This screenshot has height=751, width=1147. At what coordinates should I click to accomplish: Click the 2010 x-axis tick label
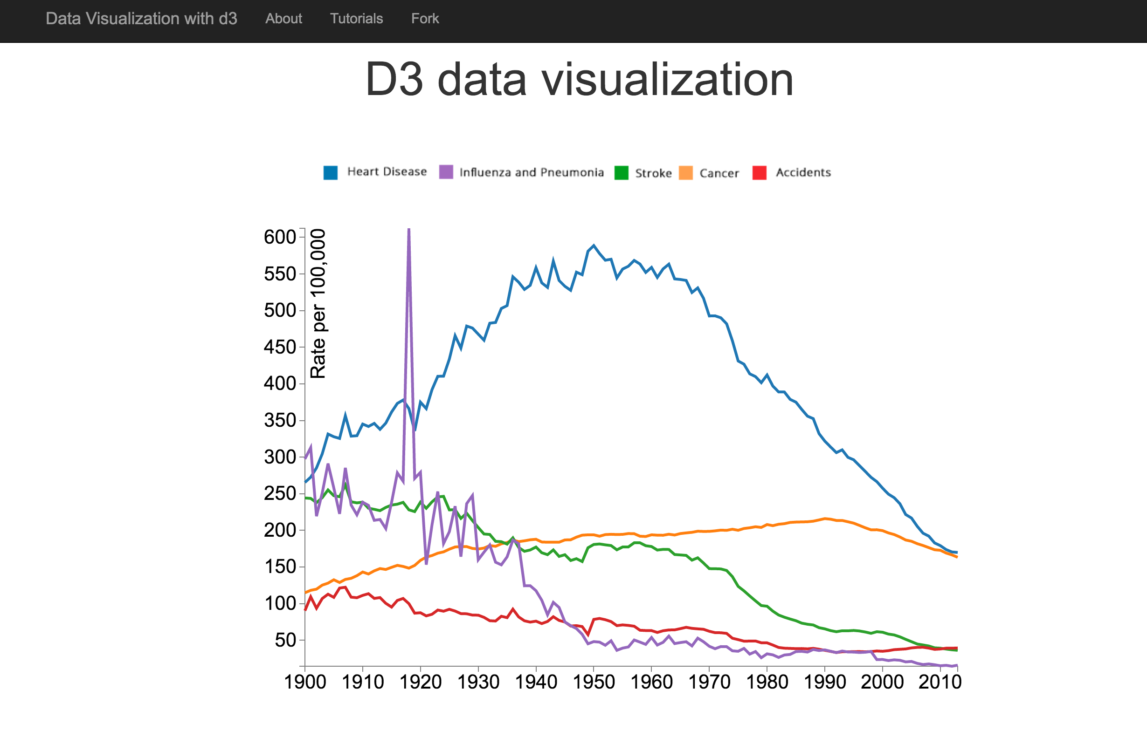click(x=940, y=682)
